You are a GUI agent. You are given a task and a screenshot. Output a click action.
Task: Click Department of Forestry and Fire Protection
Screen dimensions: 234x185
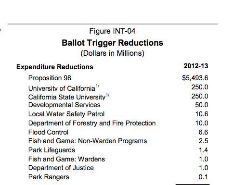[x=92, y=123]
